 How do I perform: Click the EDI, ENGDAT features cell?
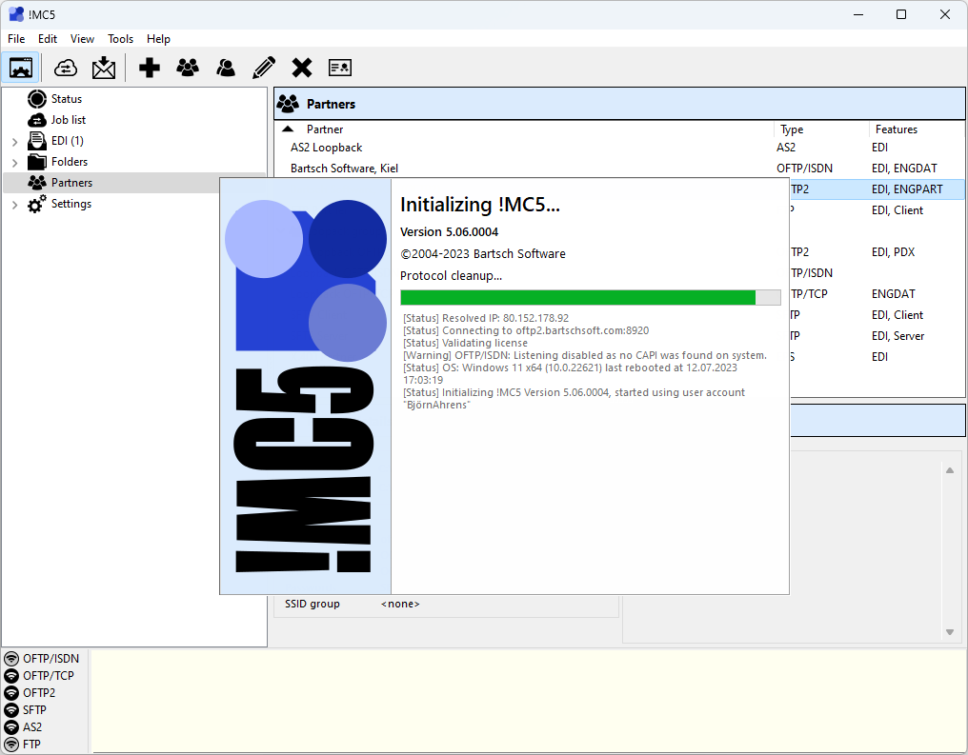pyautogui.click(x=904, y=169)
